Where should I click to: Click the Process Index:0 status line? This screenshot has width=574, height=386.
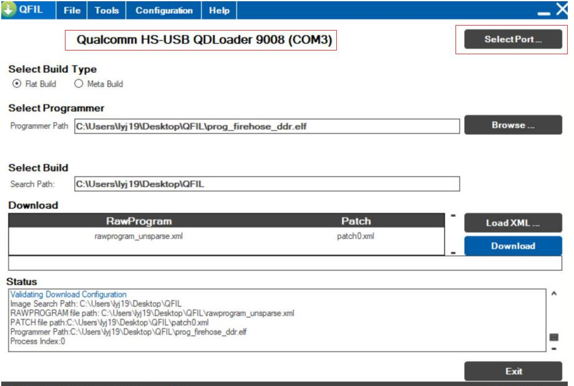click(37, 341)
